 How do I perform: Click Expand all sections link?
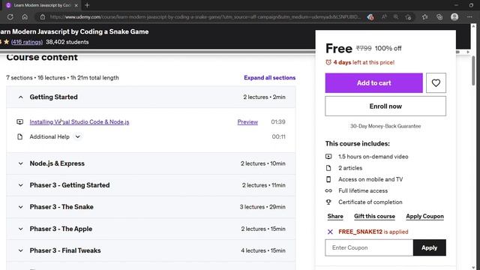pos(270,78)
